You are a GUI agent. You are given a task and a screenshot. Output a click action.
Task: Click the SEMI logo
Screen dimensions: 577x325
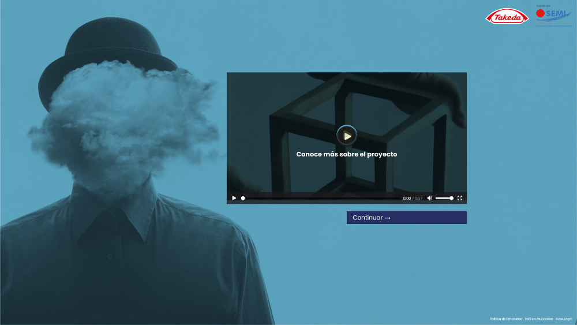click(x=553, y=16)
